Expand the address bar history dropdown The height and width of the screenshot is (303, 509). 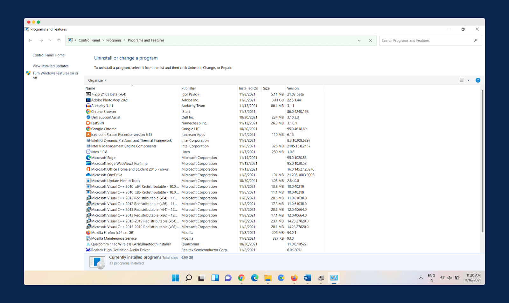click(x=359, y=40)
